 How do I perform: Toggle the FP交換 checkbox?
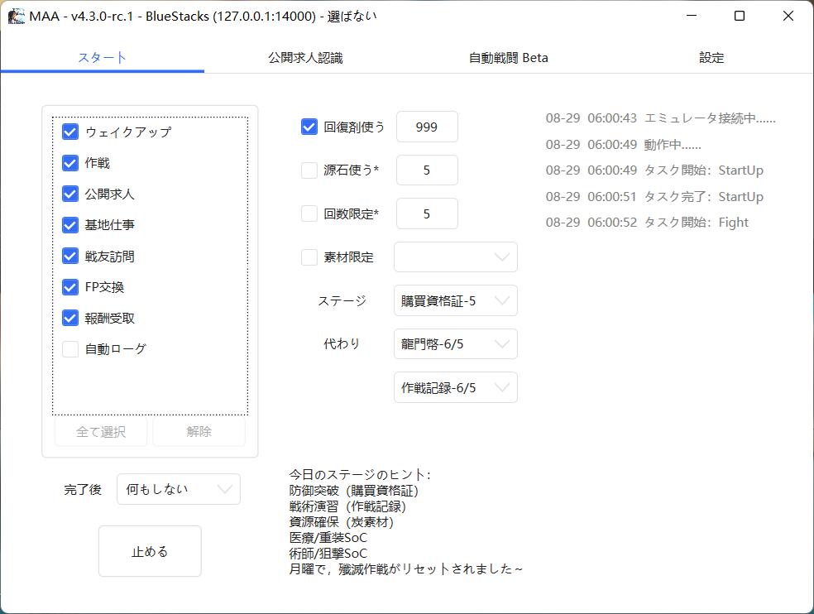coord(70,287)
